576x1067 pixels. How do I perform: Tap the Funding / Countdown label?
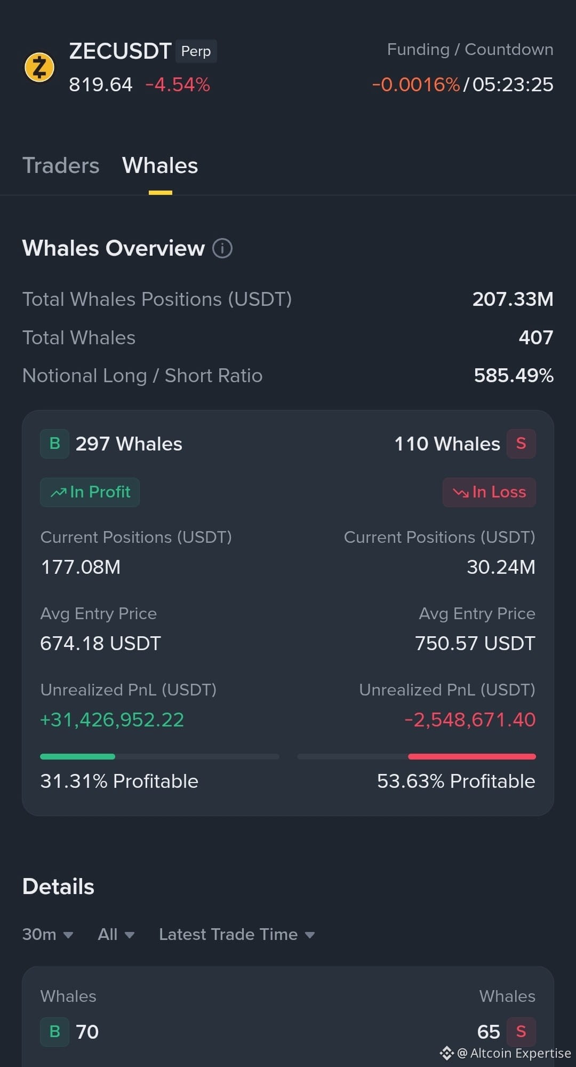[x=470, y=50]
